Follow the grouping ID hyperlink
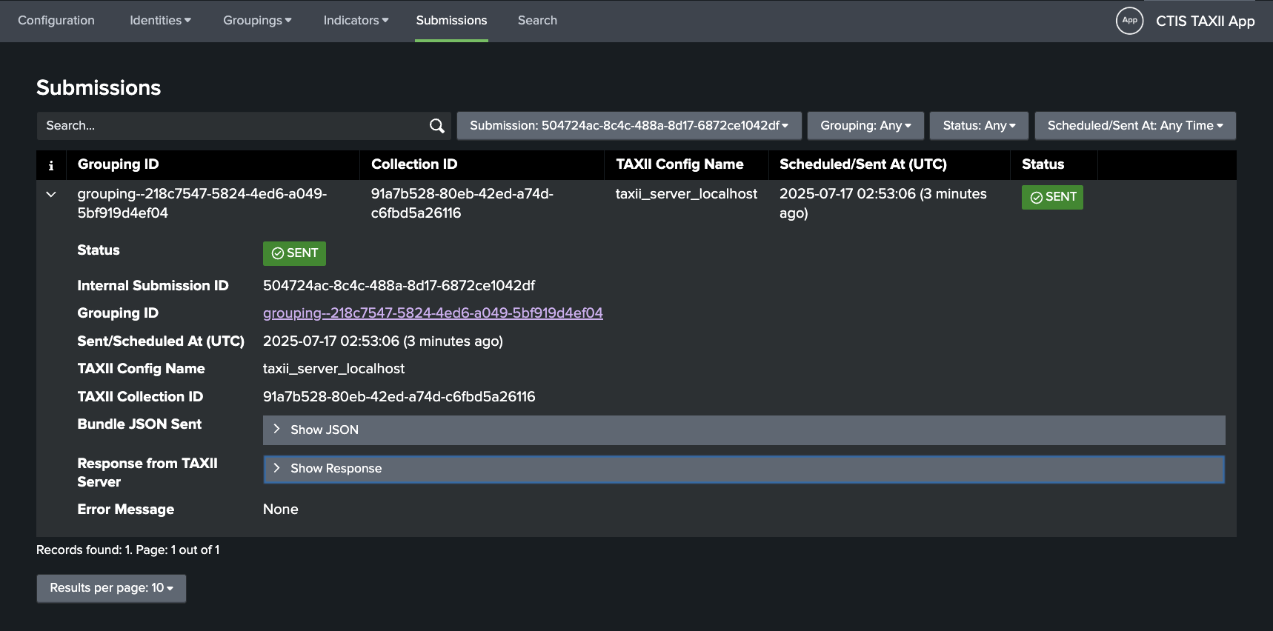 point(433,313)
